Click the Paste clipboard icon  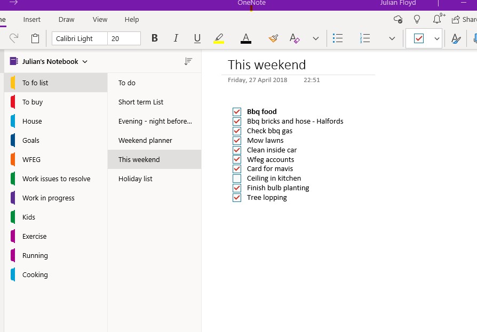(35, 38)
